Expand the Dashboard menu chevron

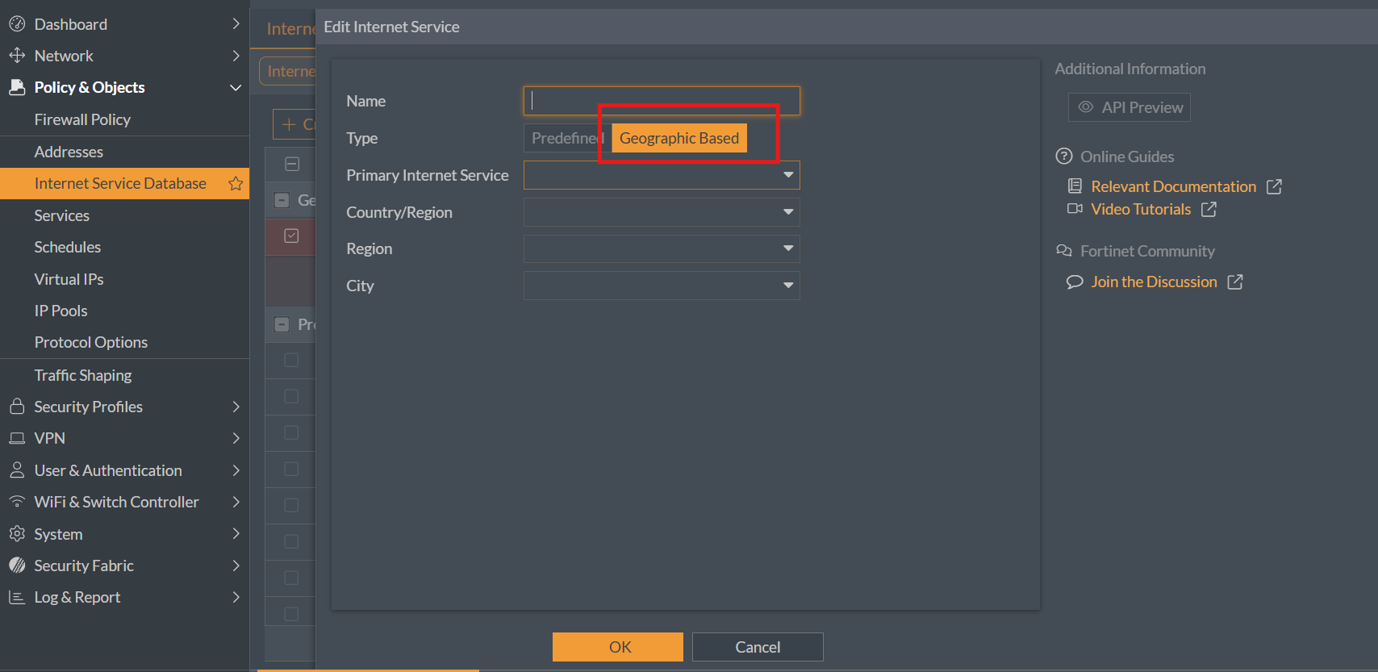[236, 24]
